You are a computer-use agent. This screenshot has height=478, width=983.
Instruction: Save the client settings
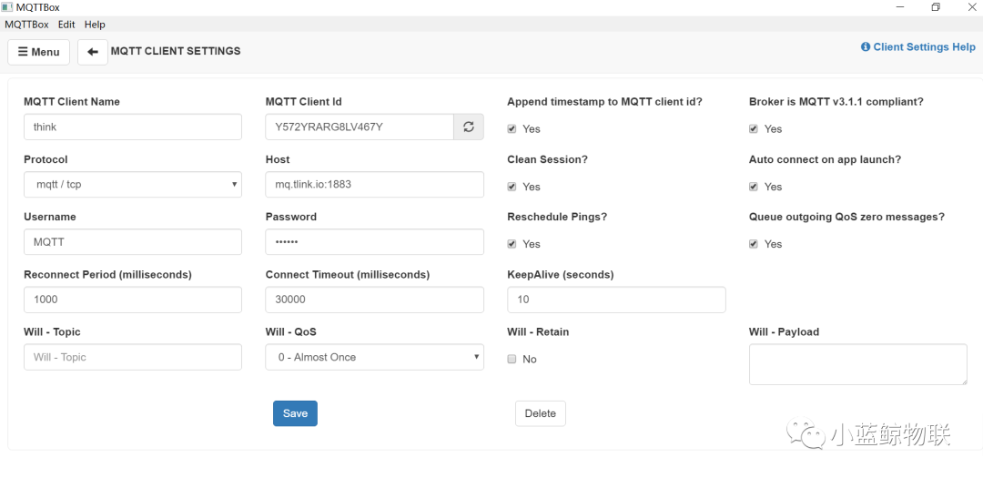point(295,413)
